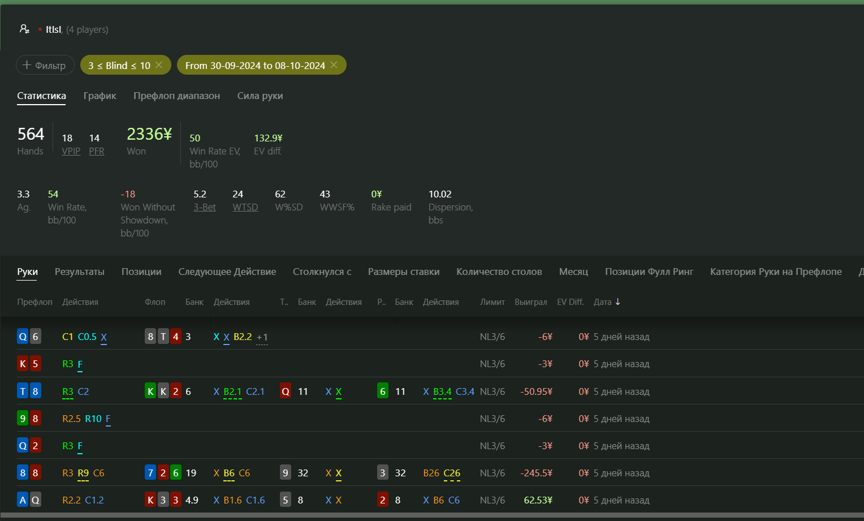864x521 pixels.
Task: Click the WTSD stat link
Action: tap(245, 207)
